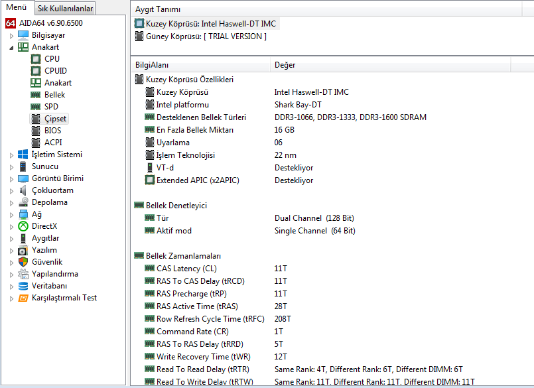
Task: Expand the Bilgisayar tree node
Action: point(11,36)
